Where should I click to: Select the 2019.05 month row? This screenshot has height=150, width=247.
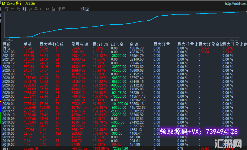click(x=8, y=133)
